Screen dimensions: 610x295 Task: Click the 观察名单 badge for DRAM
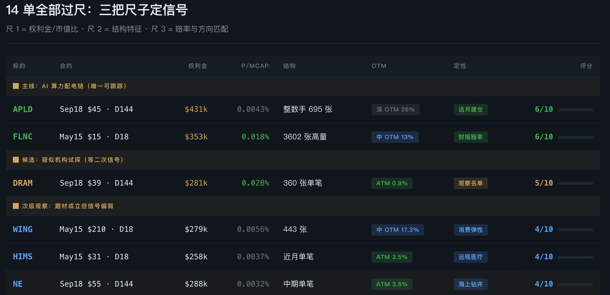[x=470, y=183]
